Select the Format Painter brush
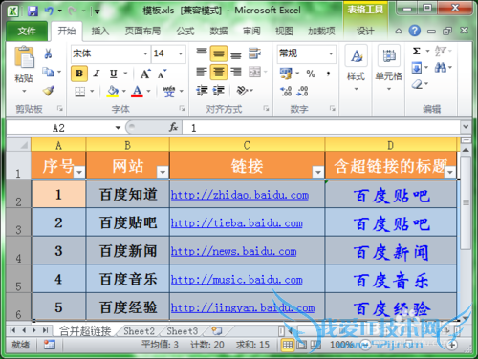This screenshot has width=478, height=359. 49,91
